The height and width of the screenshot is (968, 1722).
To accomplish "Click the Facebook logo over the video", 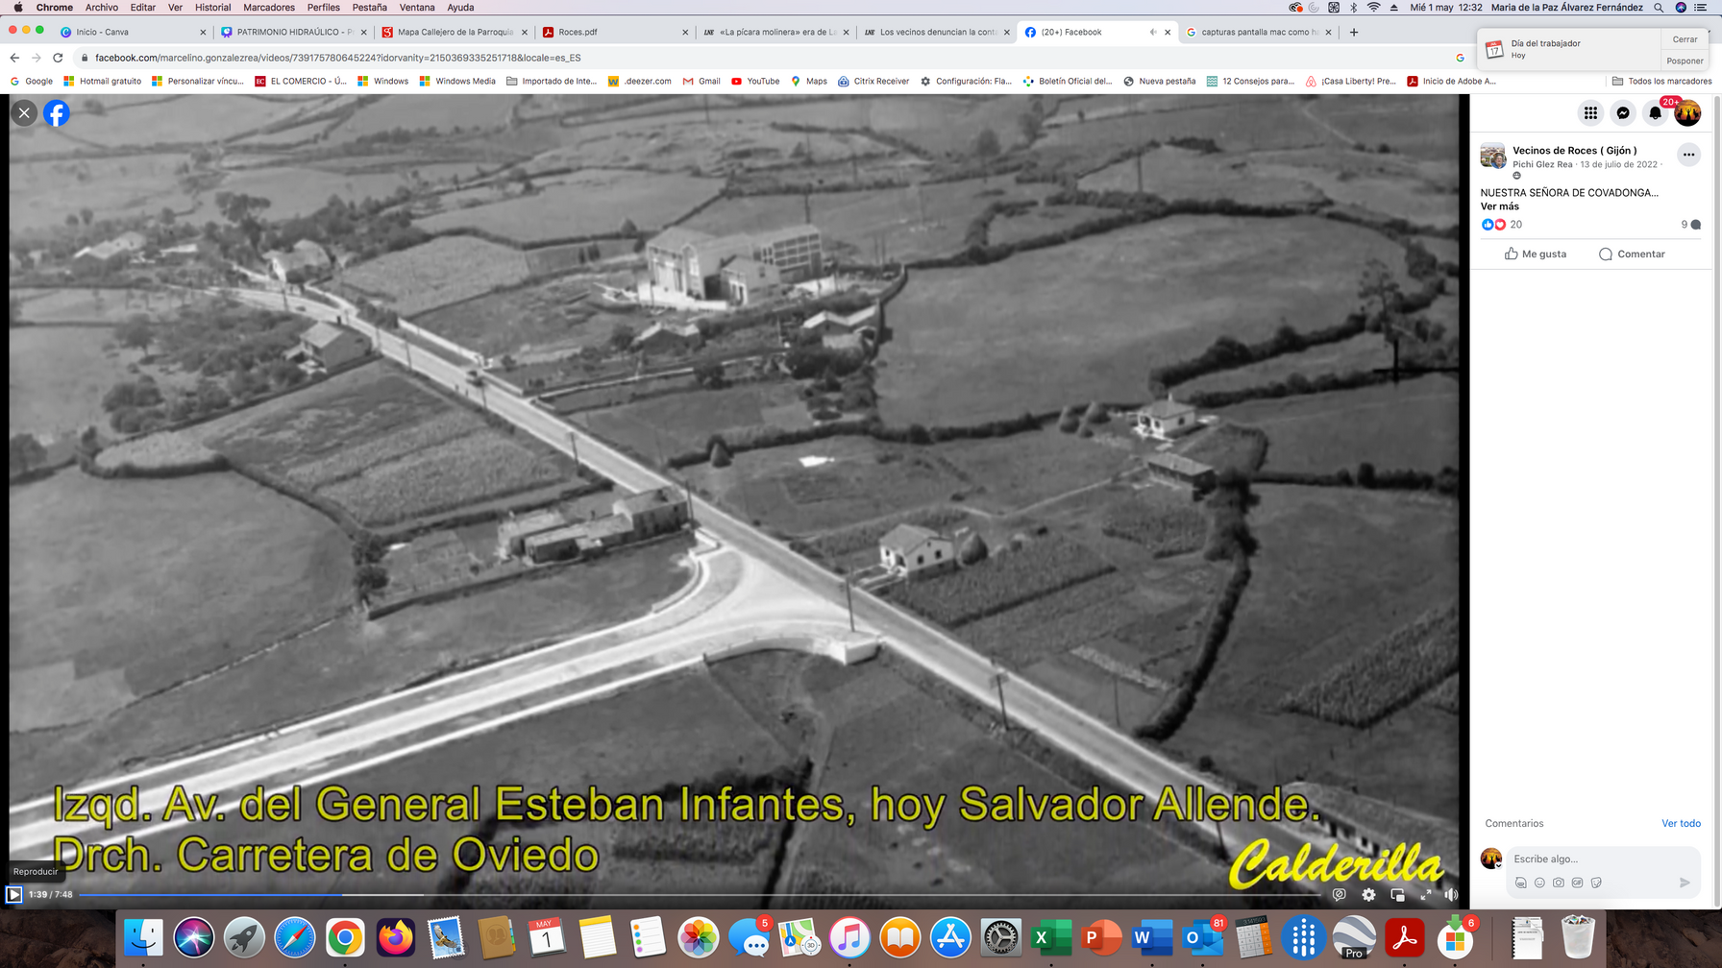I will tap(57, 113).
